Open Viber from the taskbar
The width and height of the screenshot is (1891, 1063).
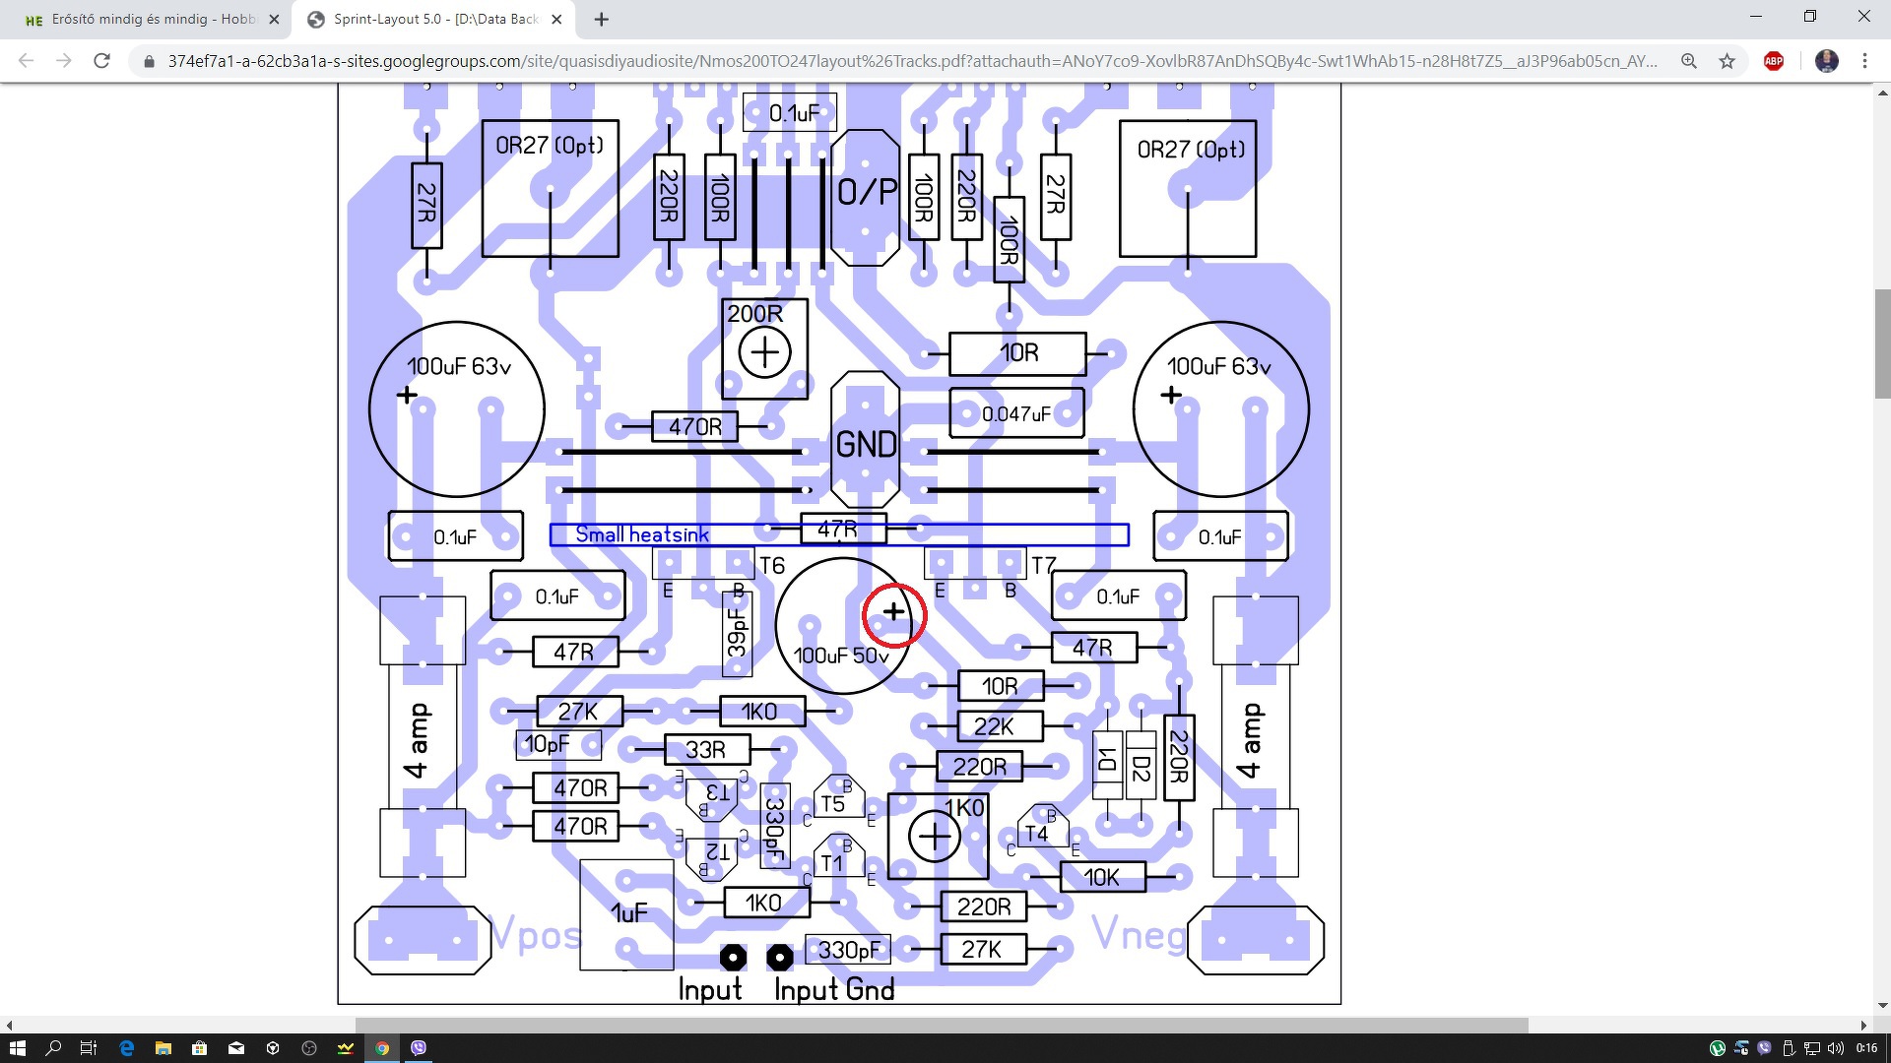pyautogui.click(x=419, y=1048)
